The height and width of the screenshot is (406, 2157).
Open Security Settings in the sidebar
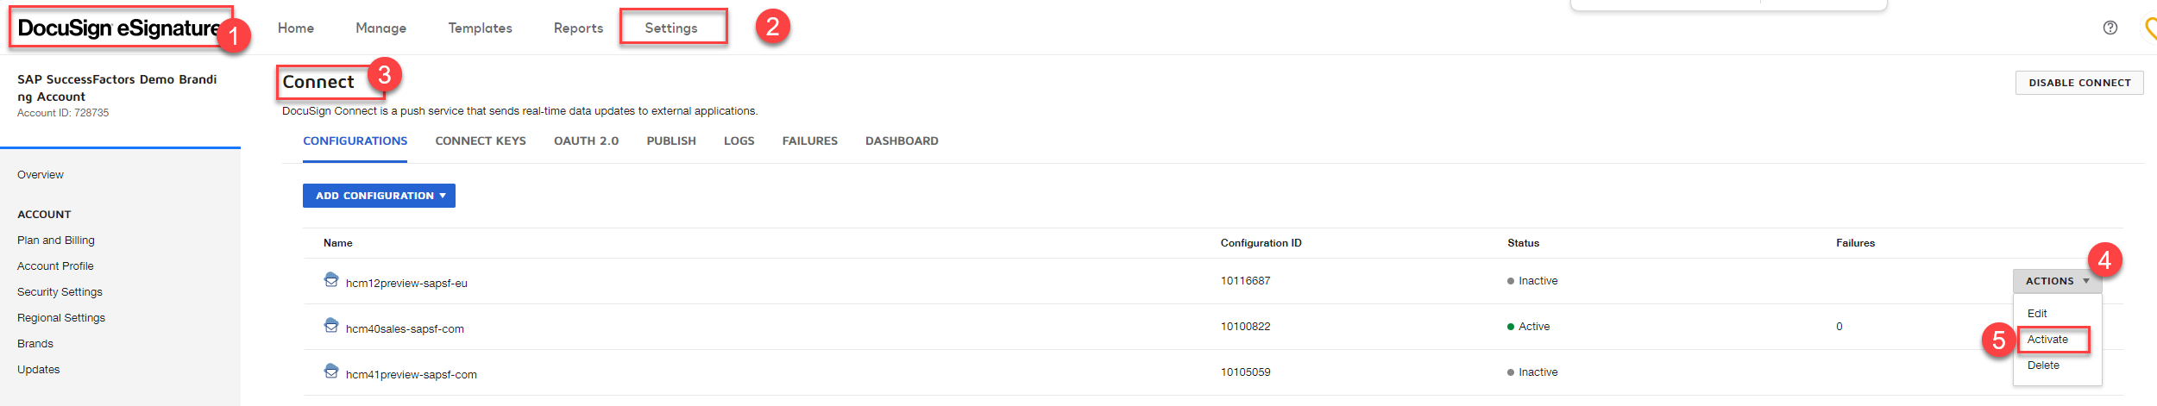click(x=60, y=292)
